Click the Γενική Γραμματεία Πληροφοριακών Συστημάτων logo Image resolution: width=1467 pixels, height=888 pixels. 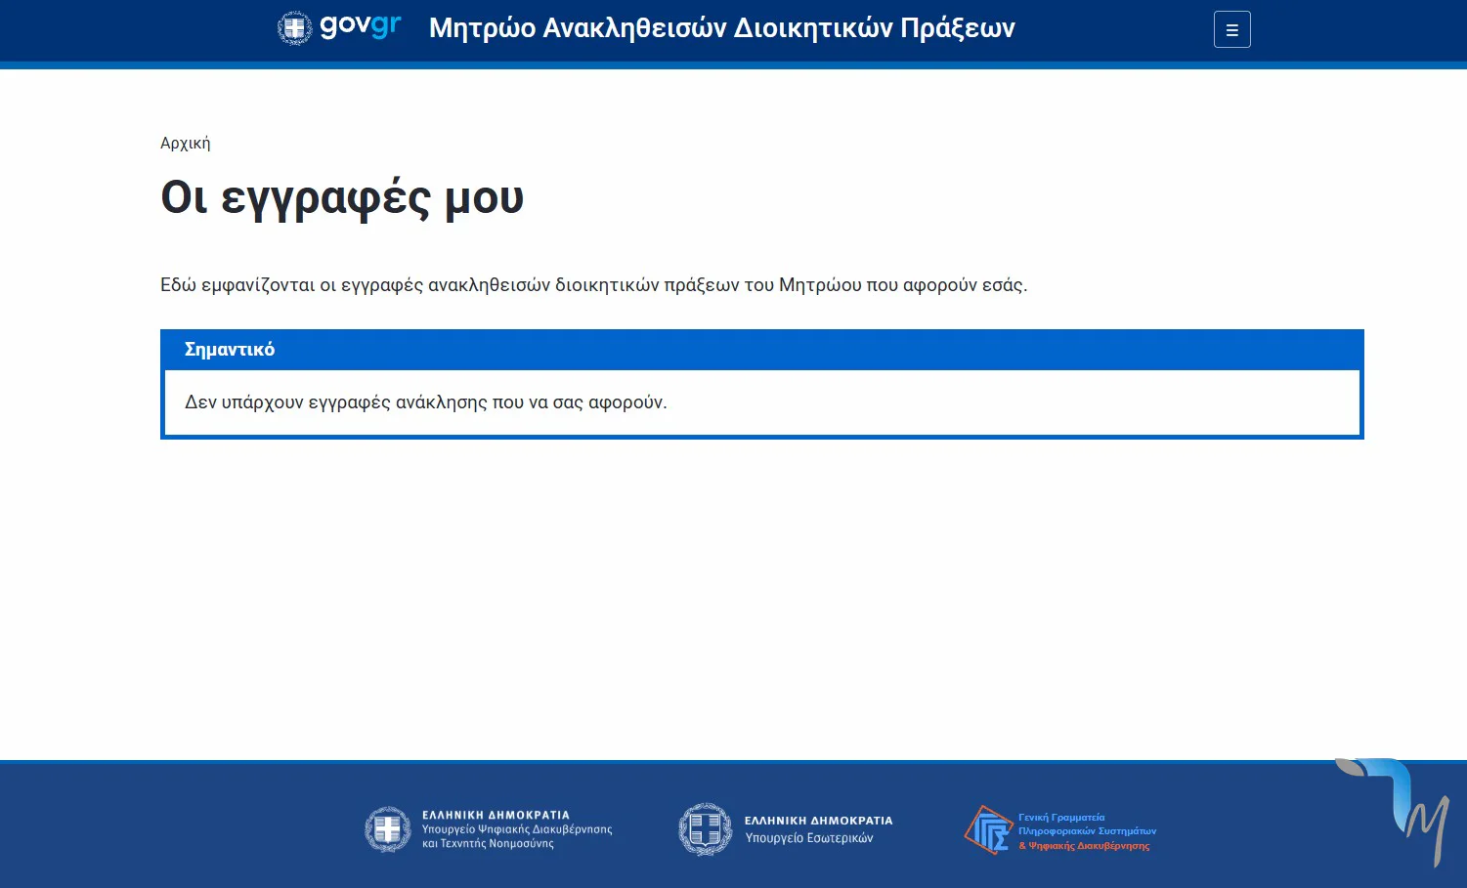coord(1060,830)
